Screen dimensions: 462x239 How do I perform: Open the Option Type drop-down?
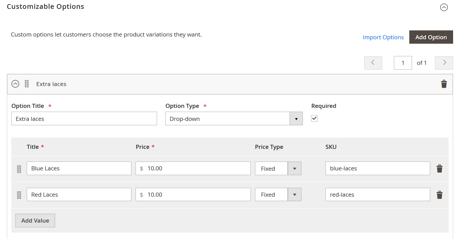[234, 118]
